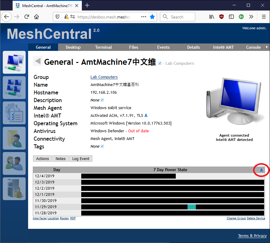Download Intel AMT info via TLS arrow icon
The image size is (270, 243).
146,115
